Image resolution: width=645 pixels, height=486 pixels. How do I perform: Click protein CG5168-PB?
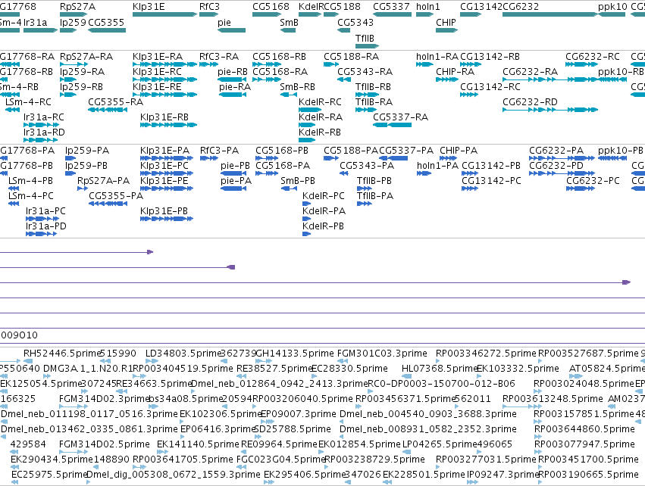tap(267, 158)
